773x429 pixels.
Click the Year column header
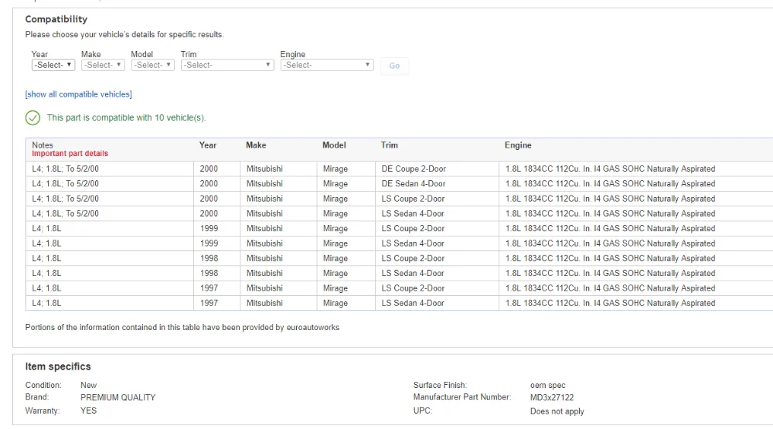(207, 145)
